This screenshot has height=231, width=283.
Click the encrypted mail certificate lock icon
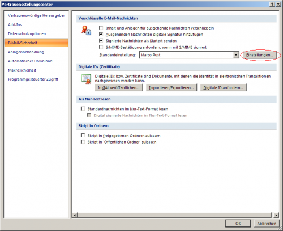(86, 30)
